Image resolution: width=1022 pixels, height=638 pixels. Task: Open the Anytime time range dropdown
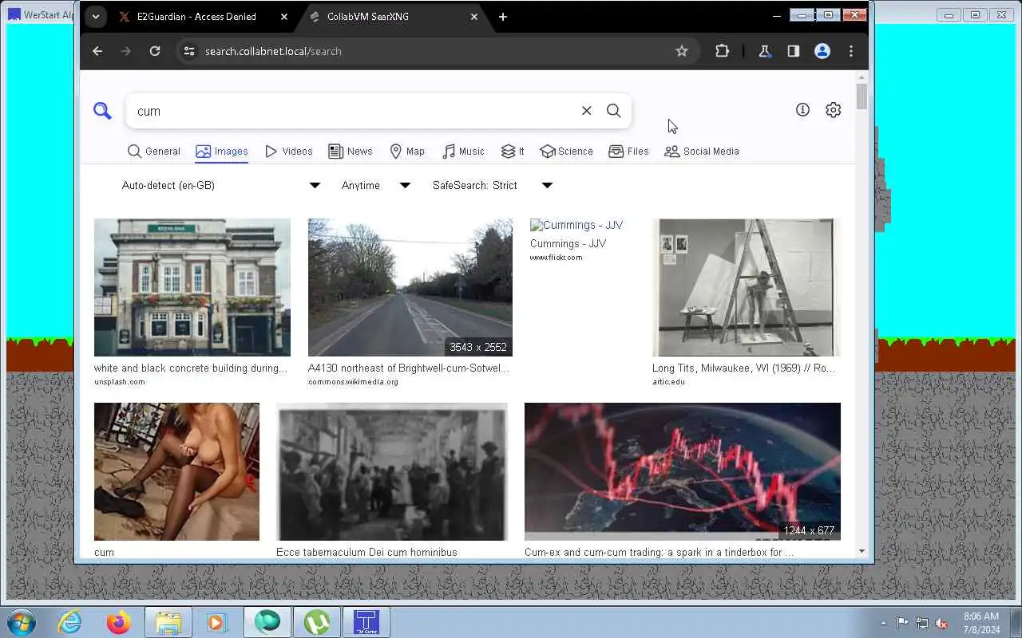(x=375, y=185)
